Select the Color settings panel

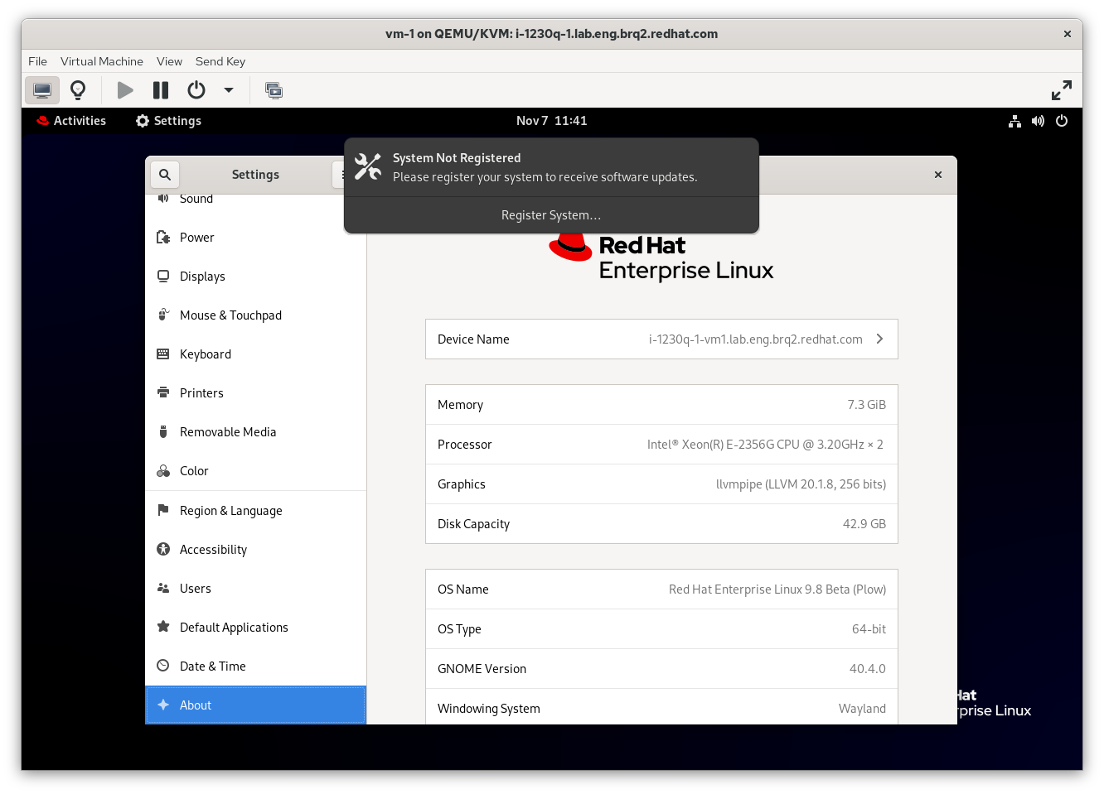pos(255,471)
